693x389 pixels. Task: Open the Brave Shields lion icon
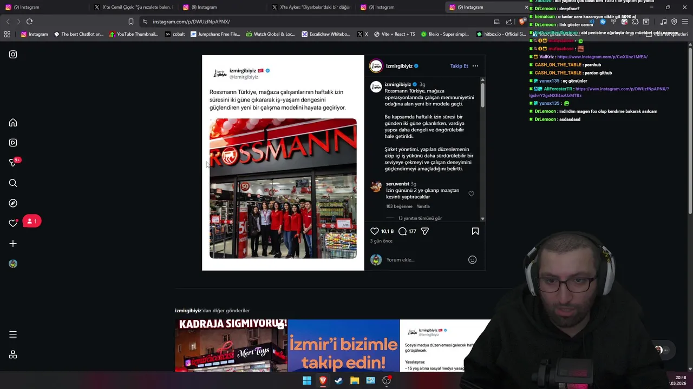click(x=522, y=22)
